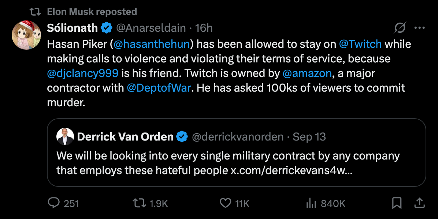Open the Sólionath display name
This screenshot has width=438, height=219.
pos(73,28)
